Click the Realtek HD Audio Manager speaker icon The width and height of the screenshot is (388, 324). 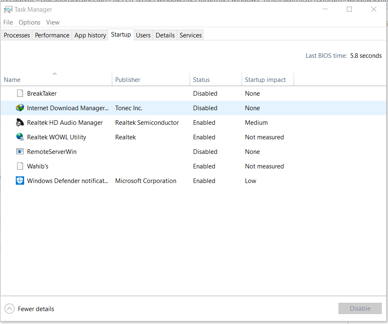[20, 123]
